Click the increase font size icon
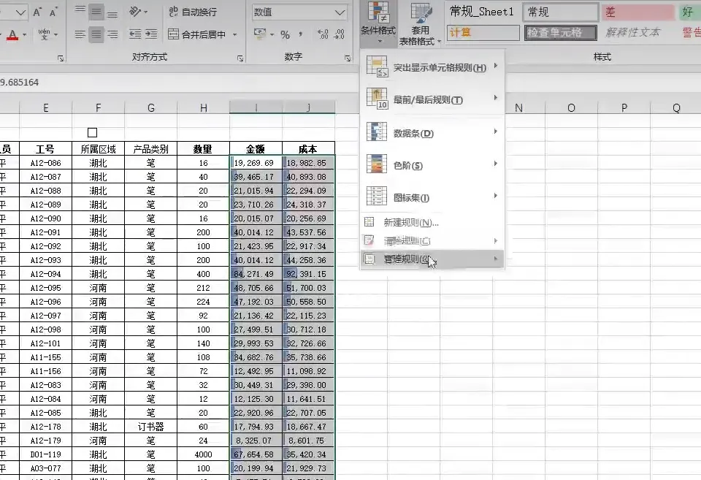This screenshot has height=480, width=701. click(37, 12)
